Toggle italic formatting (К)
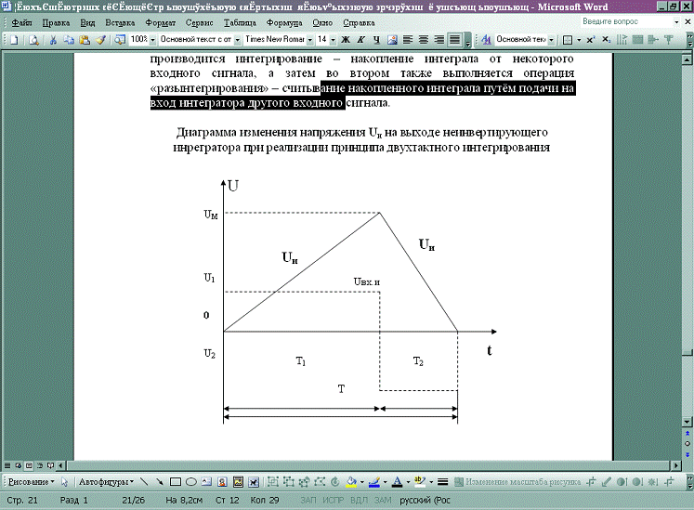Image resolution: width=694 pixels, height=510 pixels. [x=360, y=40]
